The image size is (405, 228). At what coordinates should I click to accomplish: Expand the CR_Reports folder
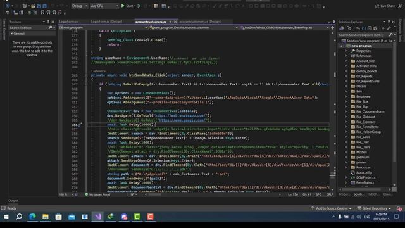click(x=346, y=76)
